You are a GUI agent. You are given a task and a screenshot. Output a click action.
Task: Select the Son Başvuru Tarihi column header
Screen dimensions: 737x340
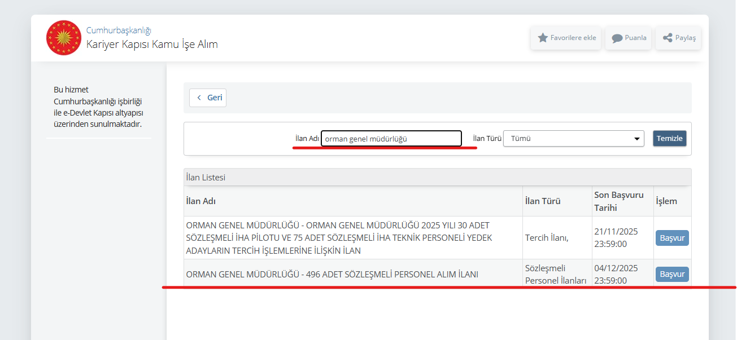[618, 201]
